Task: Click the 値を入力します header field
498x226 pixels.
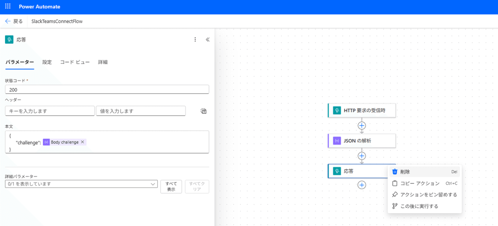Action: coord(141,111)
